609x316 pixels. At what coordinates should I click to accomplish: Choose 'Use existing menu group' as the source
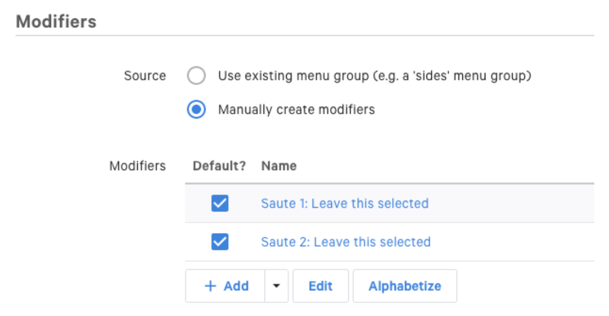point(196,75)
